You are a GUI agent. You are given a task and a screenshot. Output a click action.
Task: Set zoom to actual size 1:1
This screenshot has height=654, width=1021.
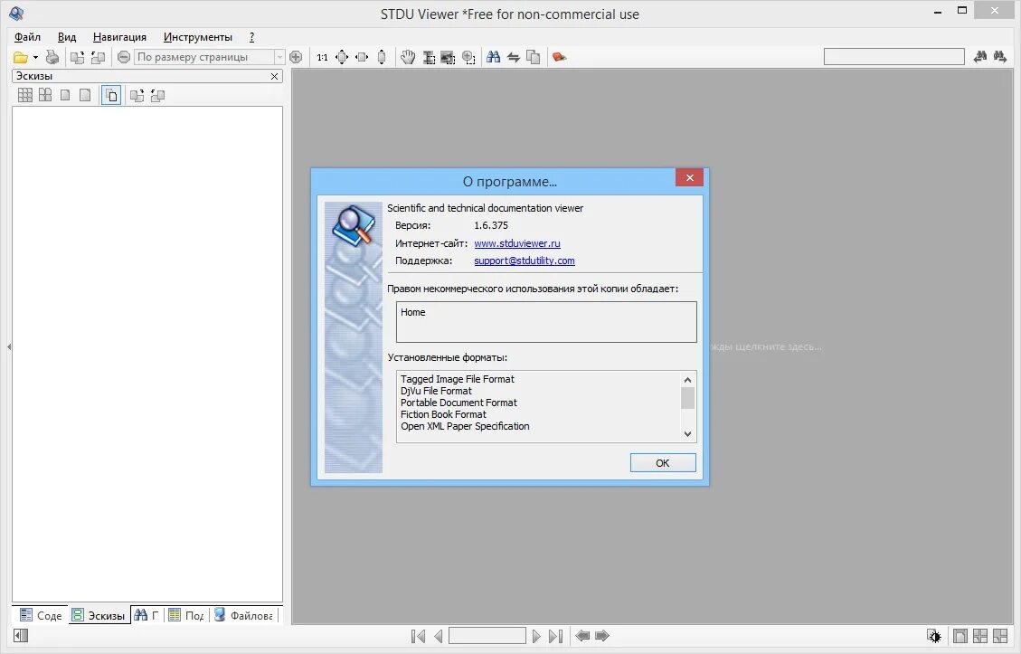pyautogui.click(x=322, y=57)
